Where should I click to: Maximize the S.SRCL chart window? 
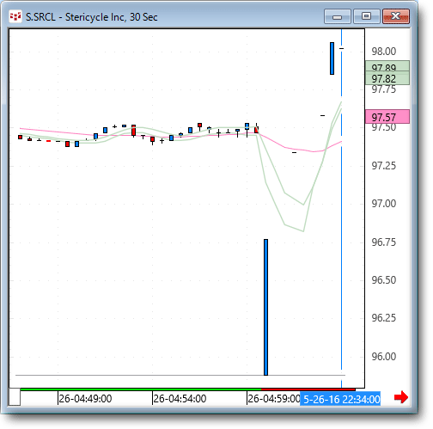(367, 16)
